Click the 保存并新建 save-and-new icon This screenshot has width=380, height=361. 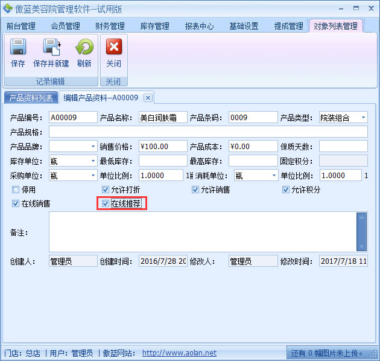coord(51,47)
